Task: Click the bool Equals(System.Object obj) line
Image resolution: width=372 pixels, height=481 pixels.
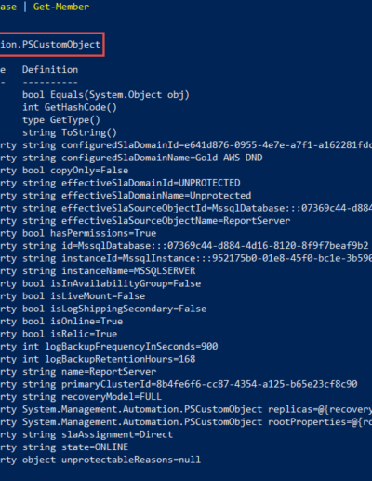Action: click(x=106, y=95)
